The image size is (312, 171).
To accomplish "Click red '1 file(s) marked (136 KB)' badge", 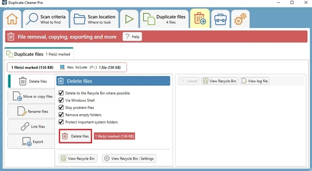I will pos(114,136).
